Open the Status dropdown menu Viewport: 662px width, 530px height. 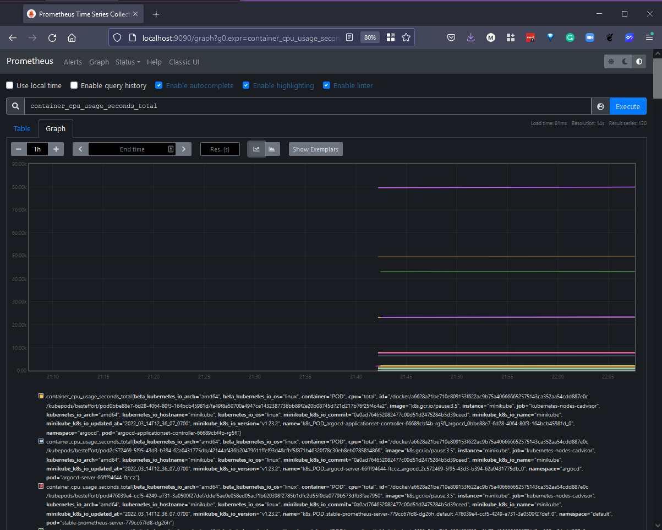(128, 62)
